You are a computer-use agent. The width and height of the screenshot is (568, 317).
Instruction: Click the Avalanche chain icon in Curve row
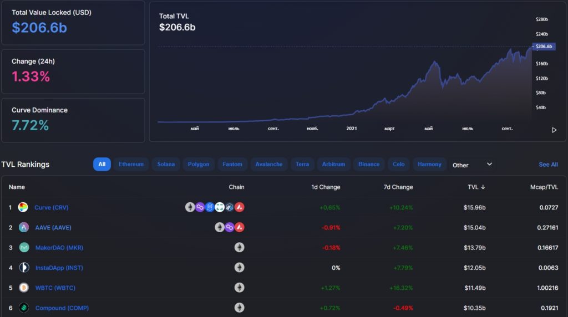coord(240,207)
